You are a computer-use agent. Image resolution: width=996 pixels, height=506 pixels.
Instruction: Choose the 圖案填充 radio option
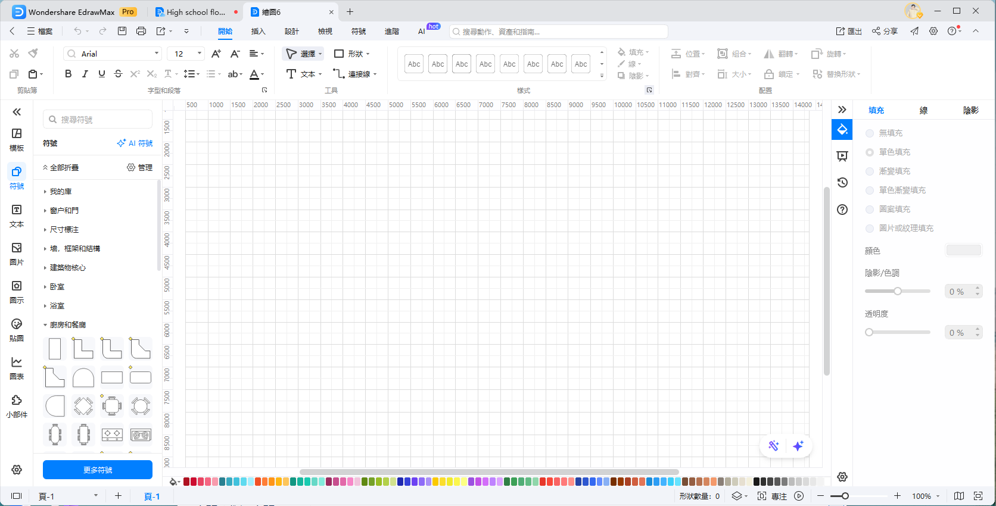[x=870, y=210]
